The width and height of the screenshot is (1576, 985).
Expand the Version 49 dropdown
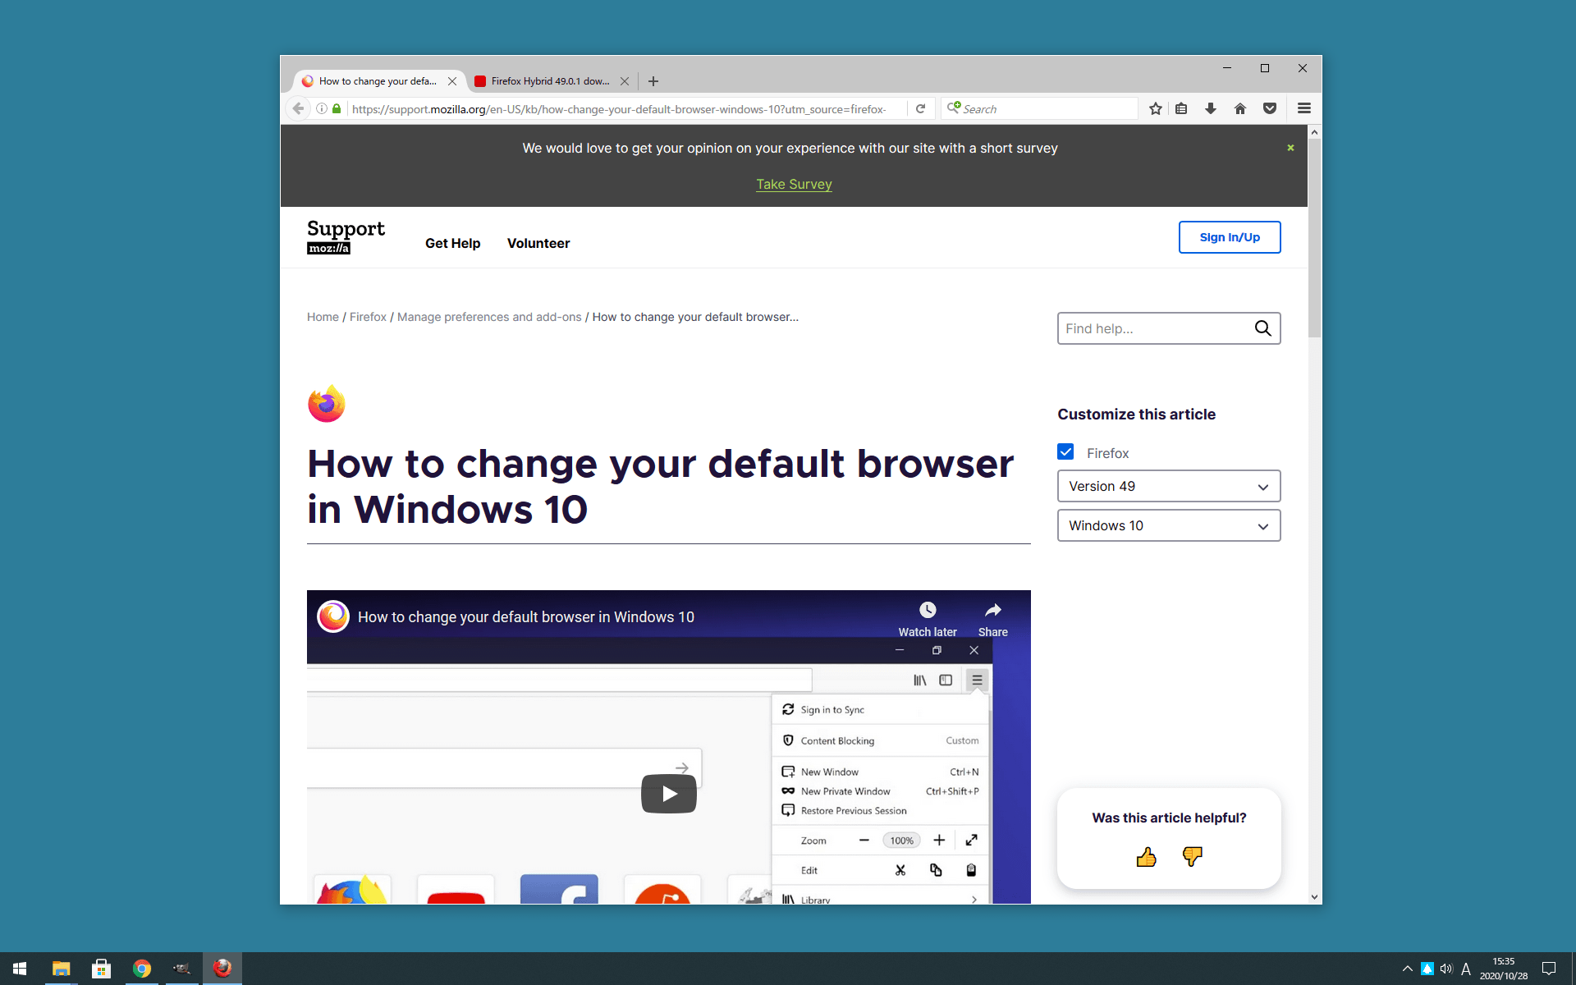[x=1167, y=486]
